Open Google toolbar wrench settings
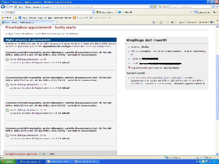 pos(214,12)
